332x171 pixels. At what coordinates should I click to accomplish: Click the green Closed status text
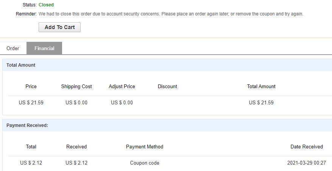pyautogui.click(x=46, y=5)
